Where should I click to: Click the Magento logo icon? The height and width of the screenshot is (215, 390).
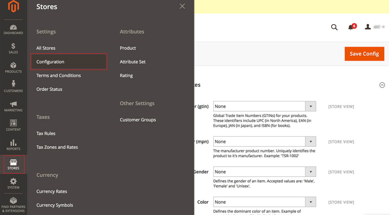tap(13, 6)
